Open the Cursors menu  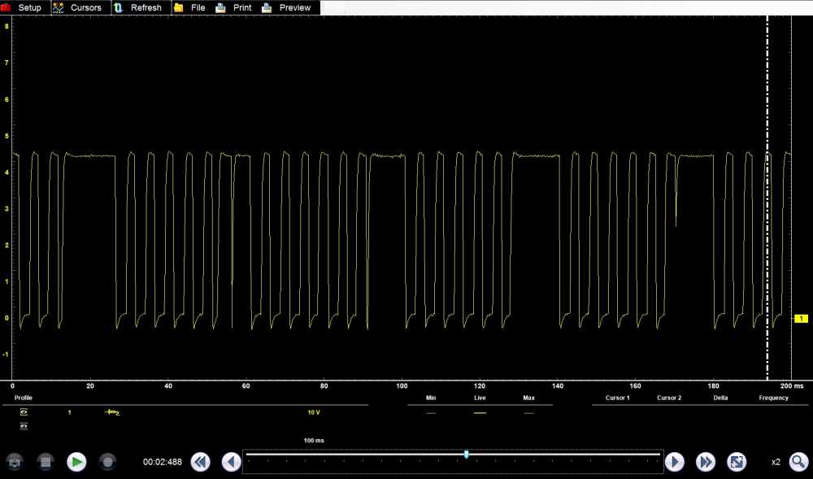tap(78, 7)
